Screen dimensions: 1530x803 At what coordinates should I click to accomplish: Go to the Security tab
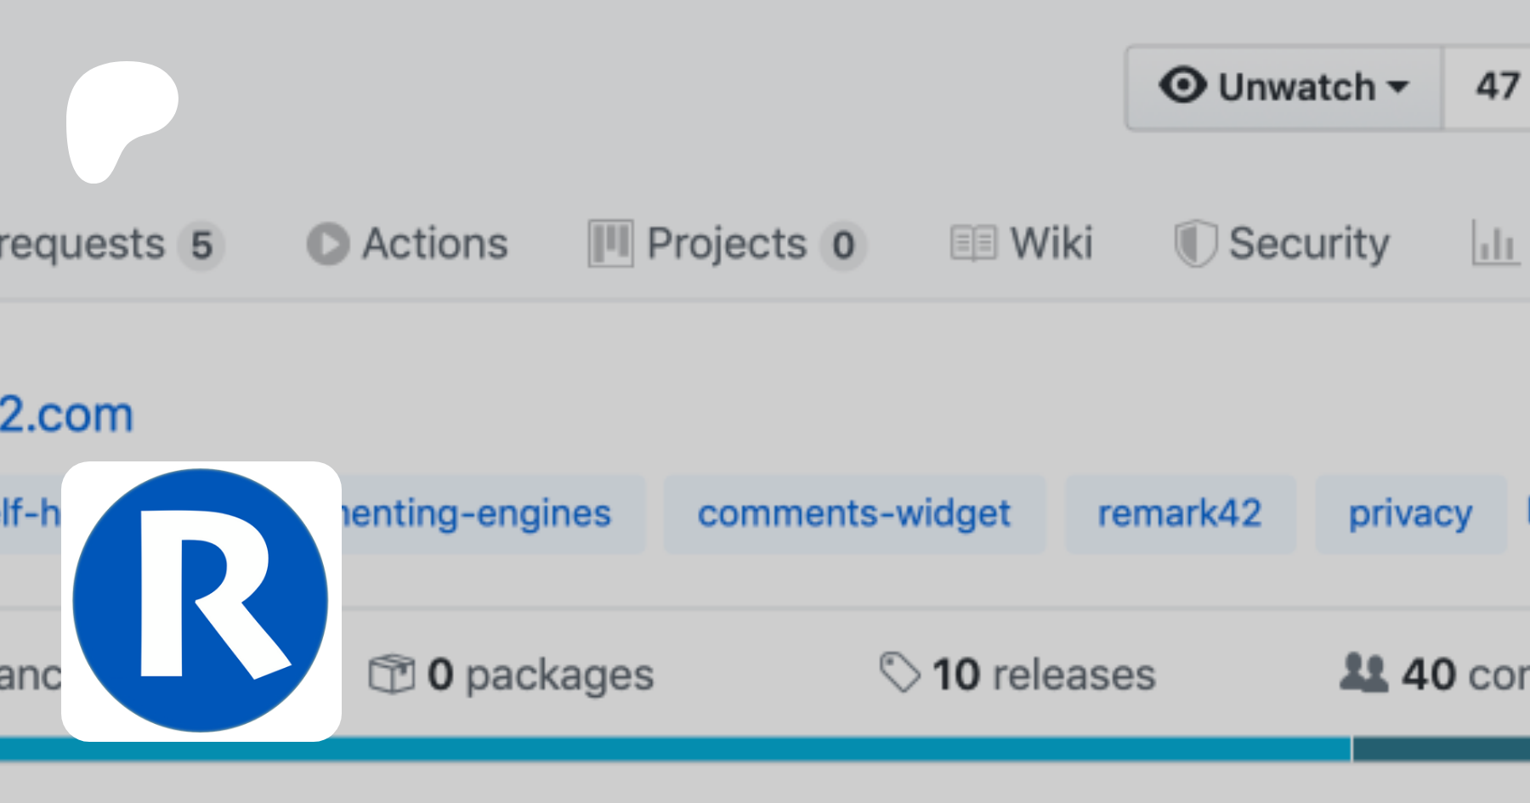[1308, 245]
